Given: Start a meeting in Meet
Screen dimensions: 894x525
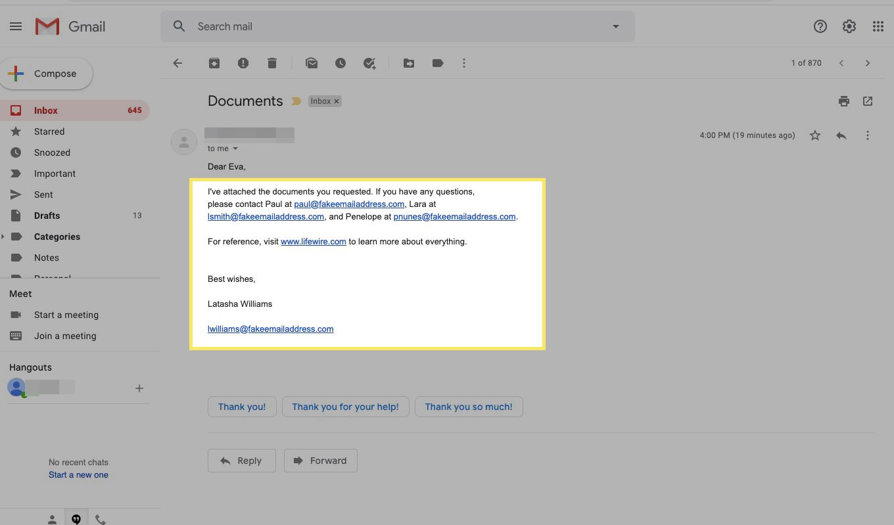Looking at the screenshot, I should [x=66, y=315].
